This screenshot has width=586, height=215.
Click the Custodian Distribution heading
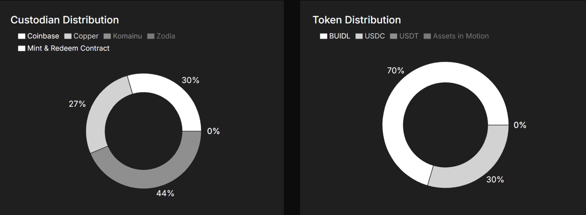pos(65,20)
